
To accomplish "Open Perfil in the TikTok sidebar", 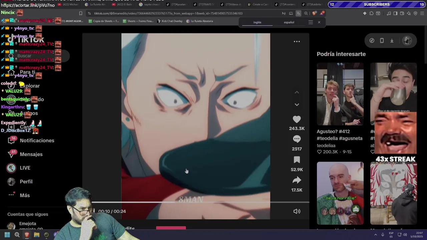I will (x=20, y=182).
